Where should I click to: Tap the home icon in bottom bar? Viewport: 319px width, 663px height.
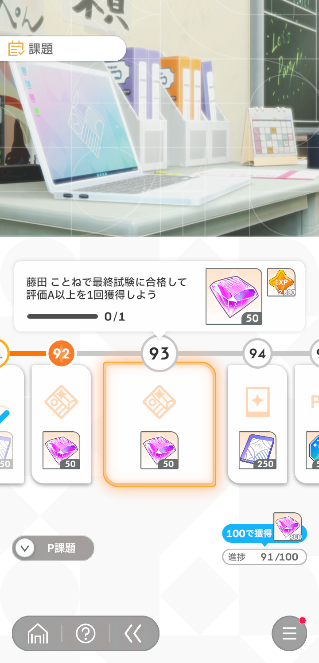pyautogui.click(x=38, y=634)
